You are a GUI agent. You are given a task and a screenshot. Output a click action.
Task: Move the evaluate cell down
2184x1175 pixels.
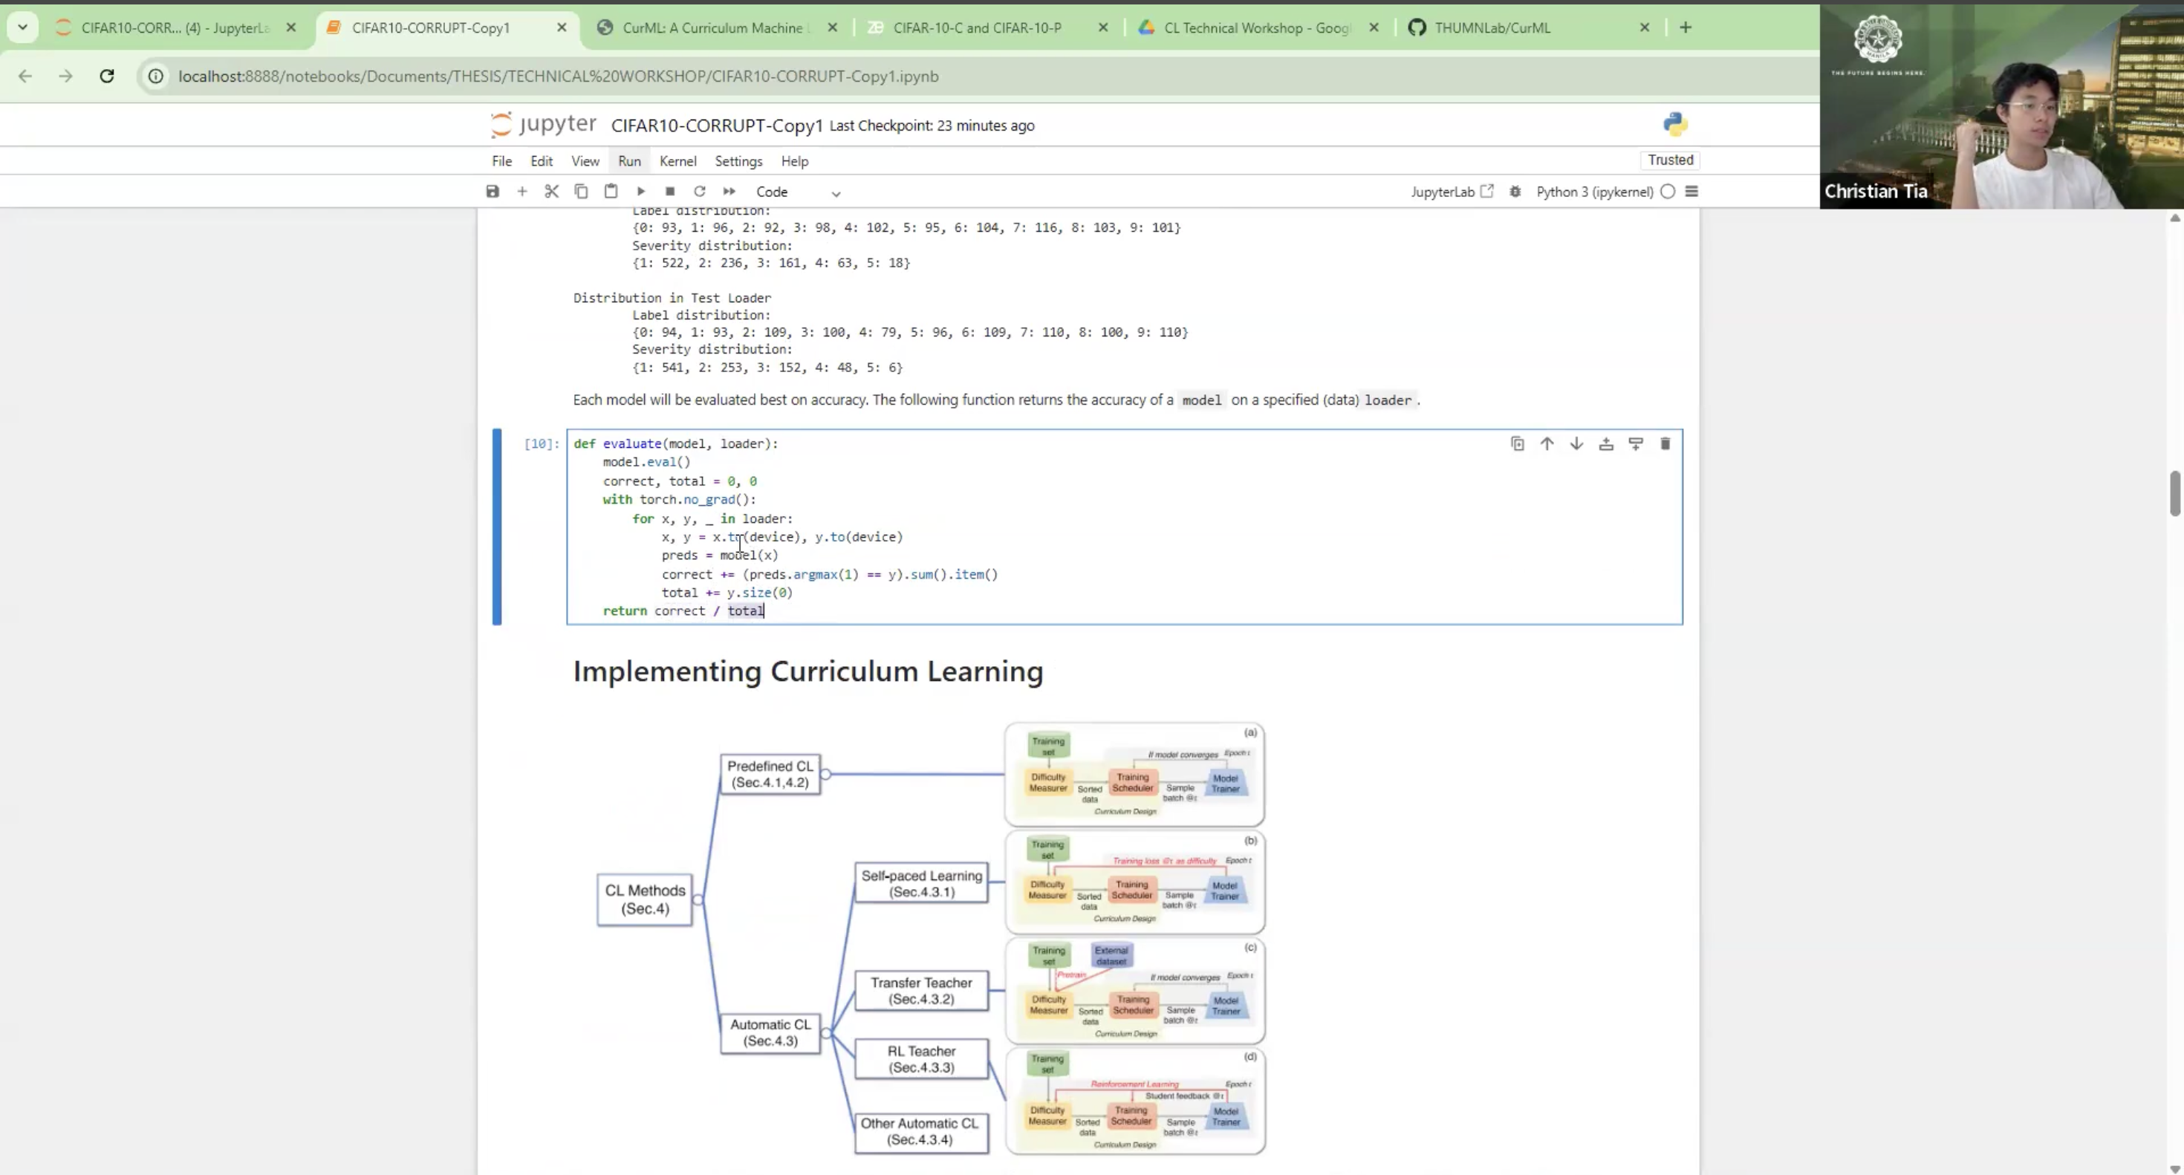point(1576,443)
